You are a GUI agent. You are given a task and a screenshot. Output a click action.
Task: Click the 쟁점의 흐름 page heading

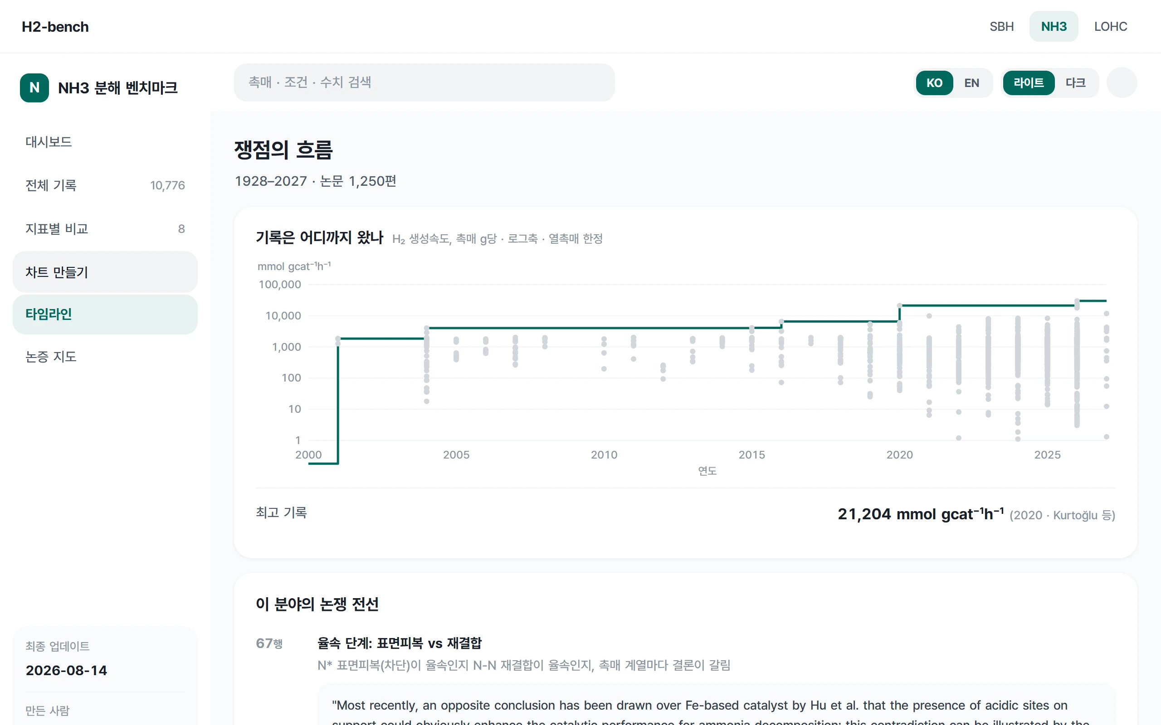click(283, 150)
